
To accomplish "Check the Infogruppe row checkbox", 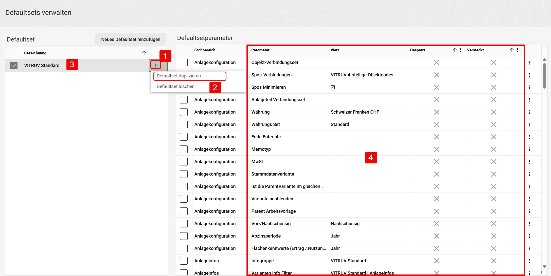I will click(184, 261).
